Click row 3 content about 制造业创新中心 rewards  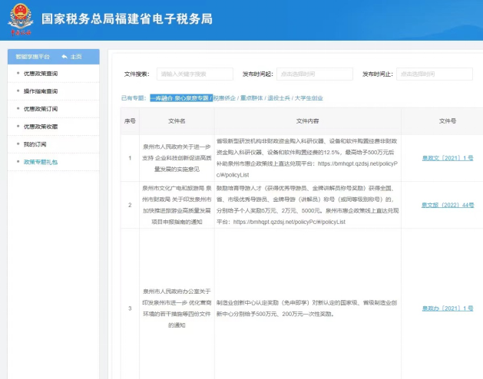(x=307, y=308)
